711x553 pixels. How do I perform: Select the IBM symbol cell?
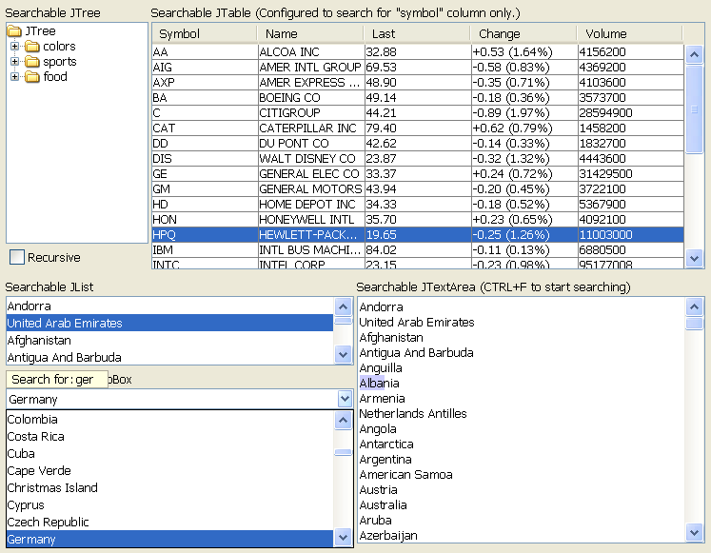205,249
